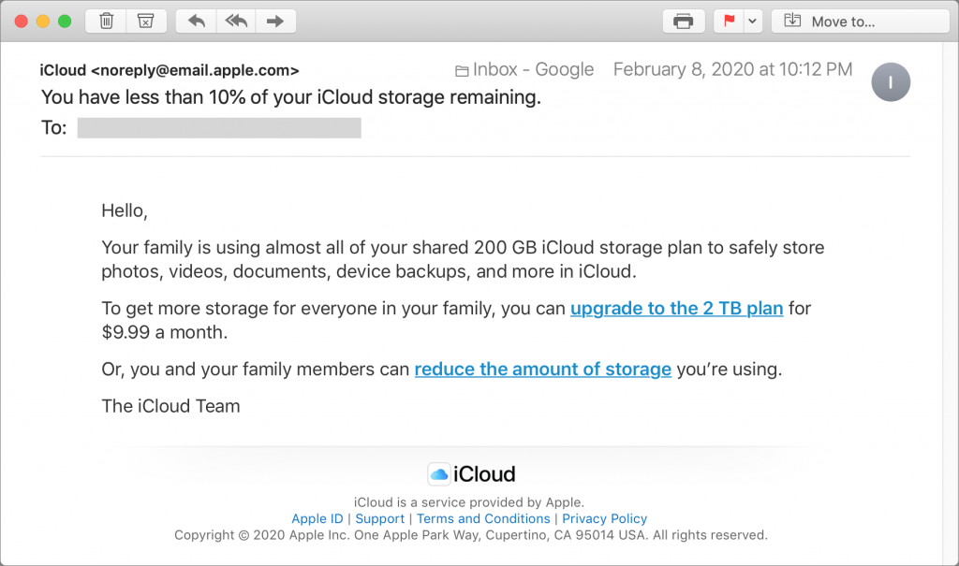Click the Forward arrow icon
The image size is (959, 566).
(x=275, y=21)
